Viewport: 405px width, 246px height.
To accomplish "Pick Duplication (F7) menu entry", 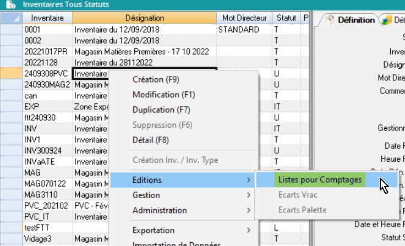I will point(162,110).
